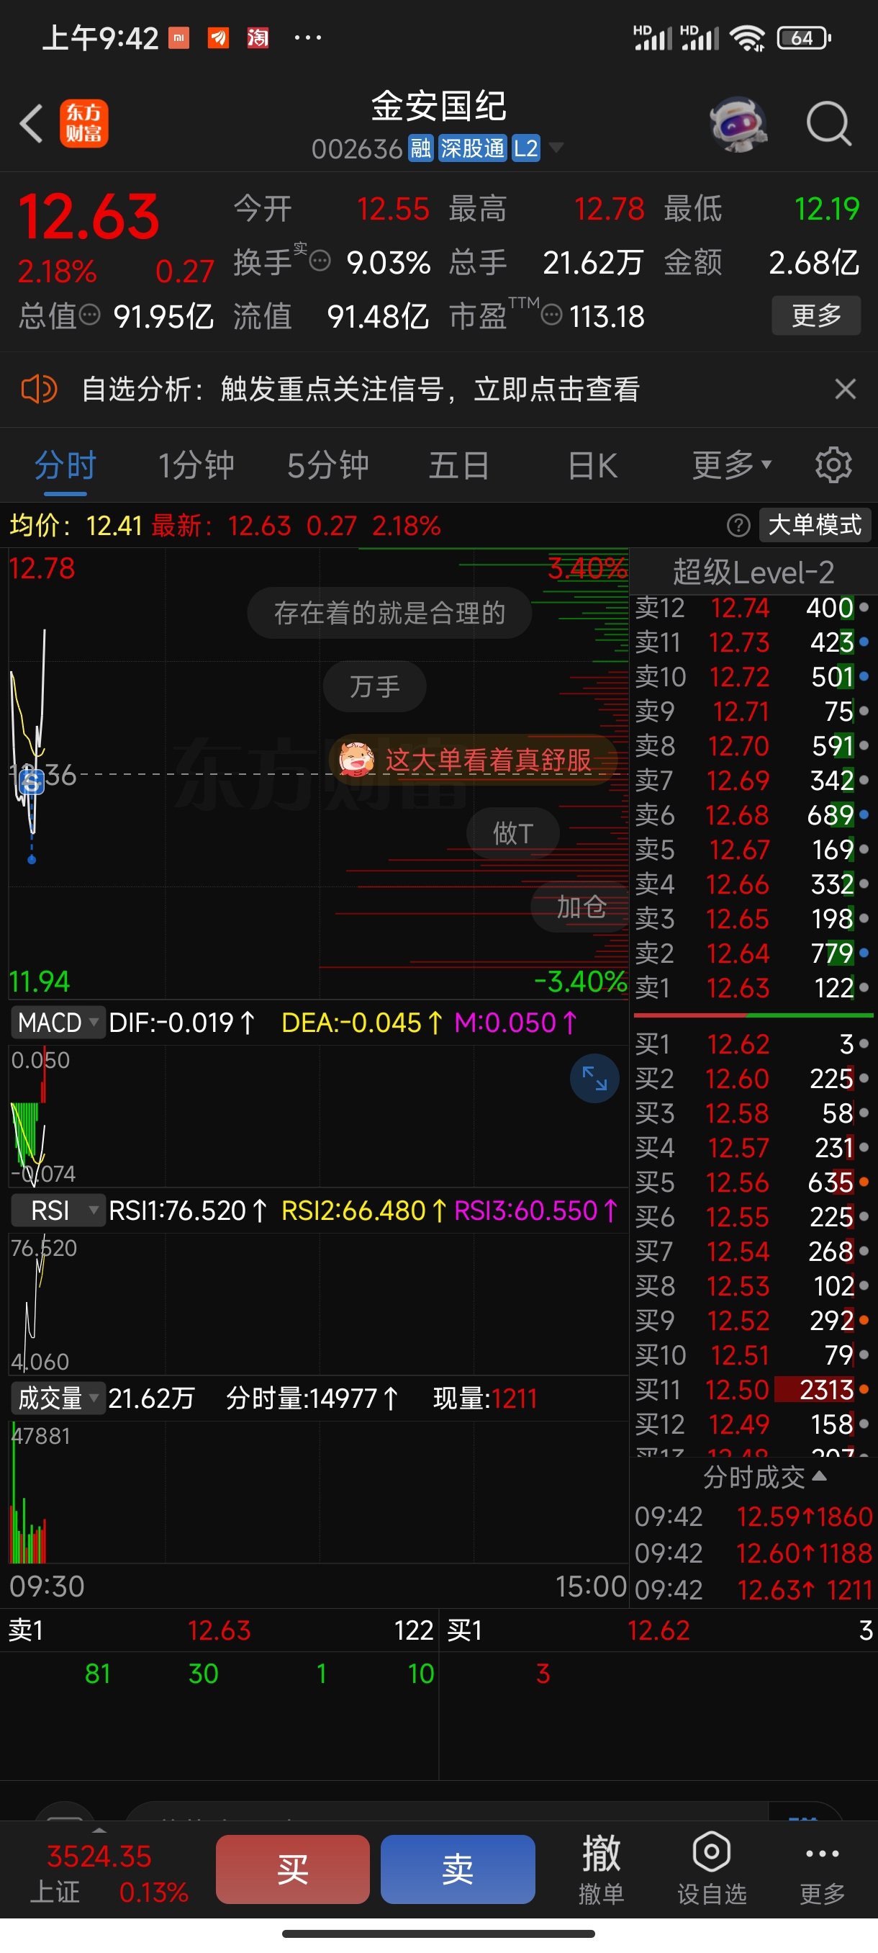The height and width of the screenshot is (1953, 878).
Task: Select the 买11 12.50 large order row
Action: [x=753, y=1390]
